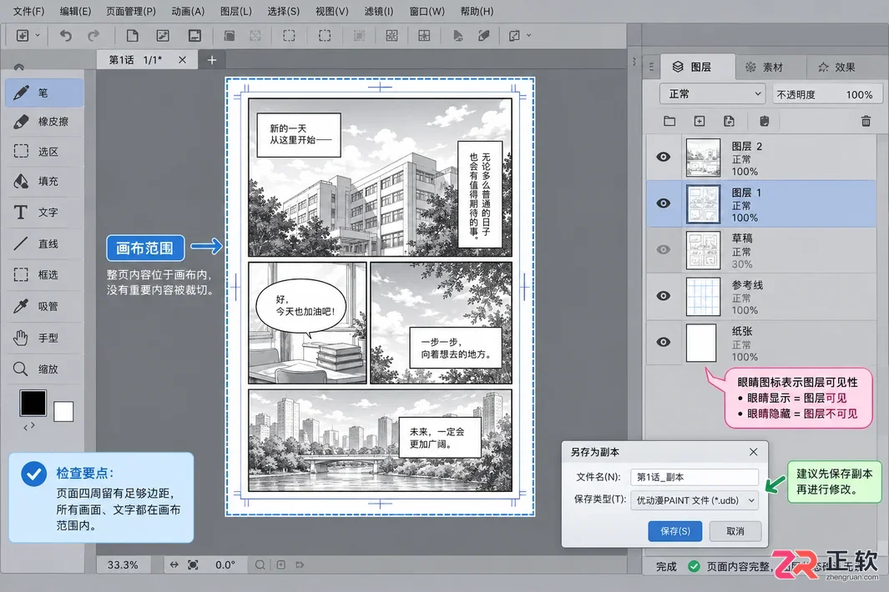This screenshot has width=889, height=592.
Task: Click the white background color swatch
Action: (x=63, y=411)
